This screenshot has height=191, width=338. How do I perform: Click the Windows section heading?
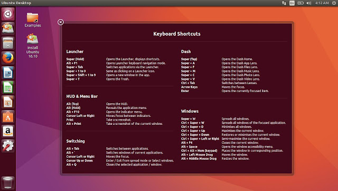tap(190, 111)
